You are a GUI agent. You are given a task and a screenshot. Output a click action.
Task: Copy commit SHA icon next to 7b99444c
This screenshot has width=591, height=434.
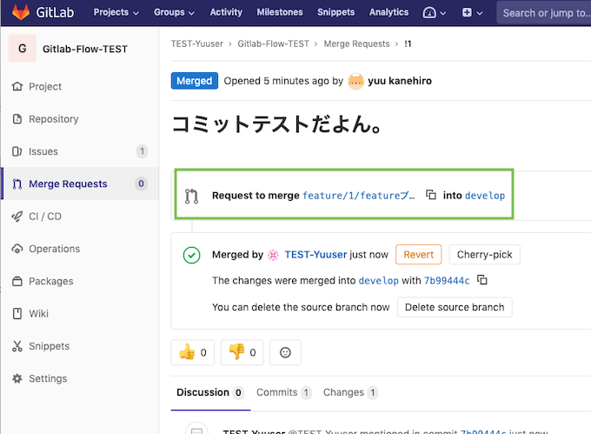482,280
